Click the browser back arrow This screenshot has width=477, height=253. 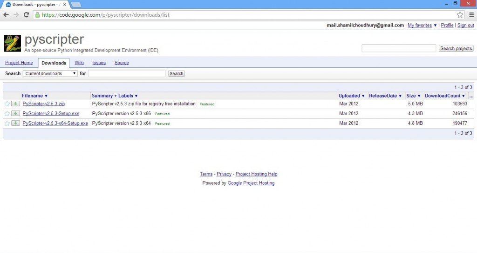(6, 15)
